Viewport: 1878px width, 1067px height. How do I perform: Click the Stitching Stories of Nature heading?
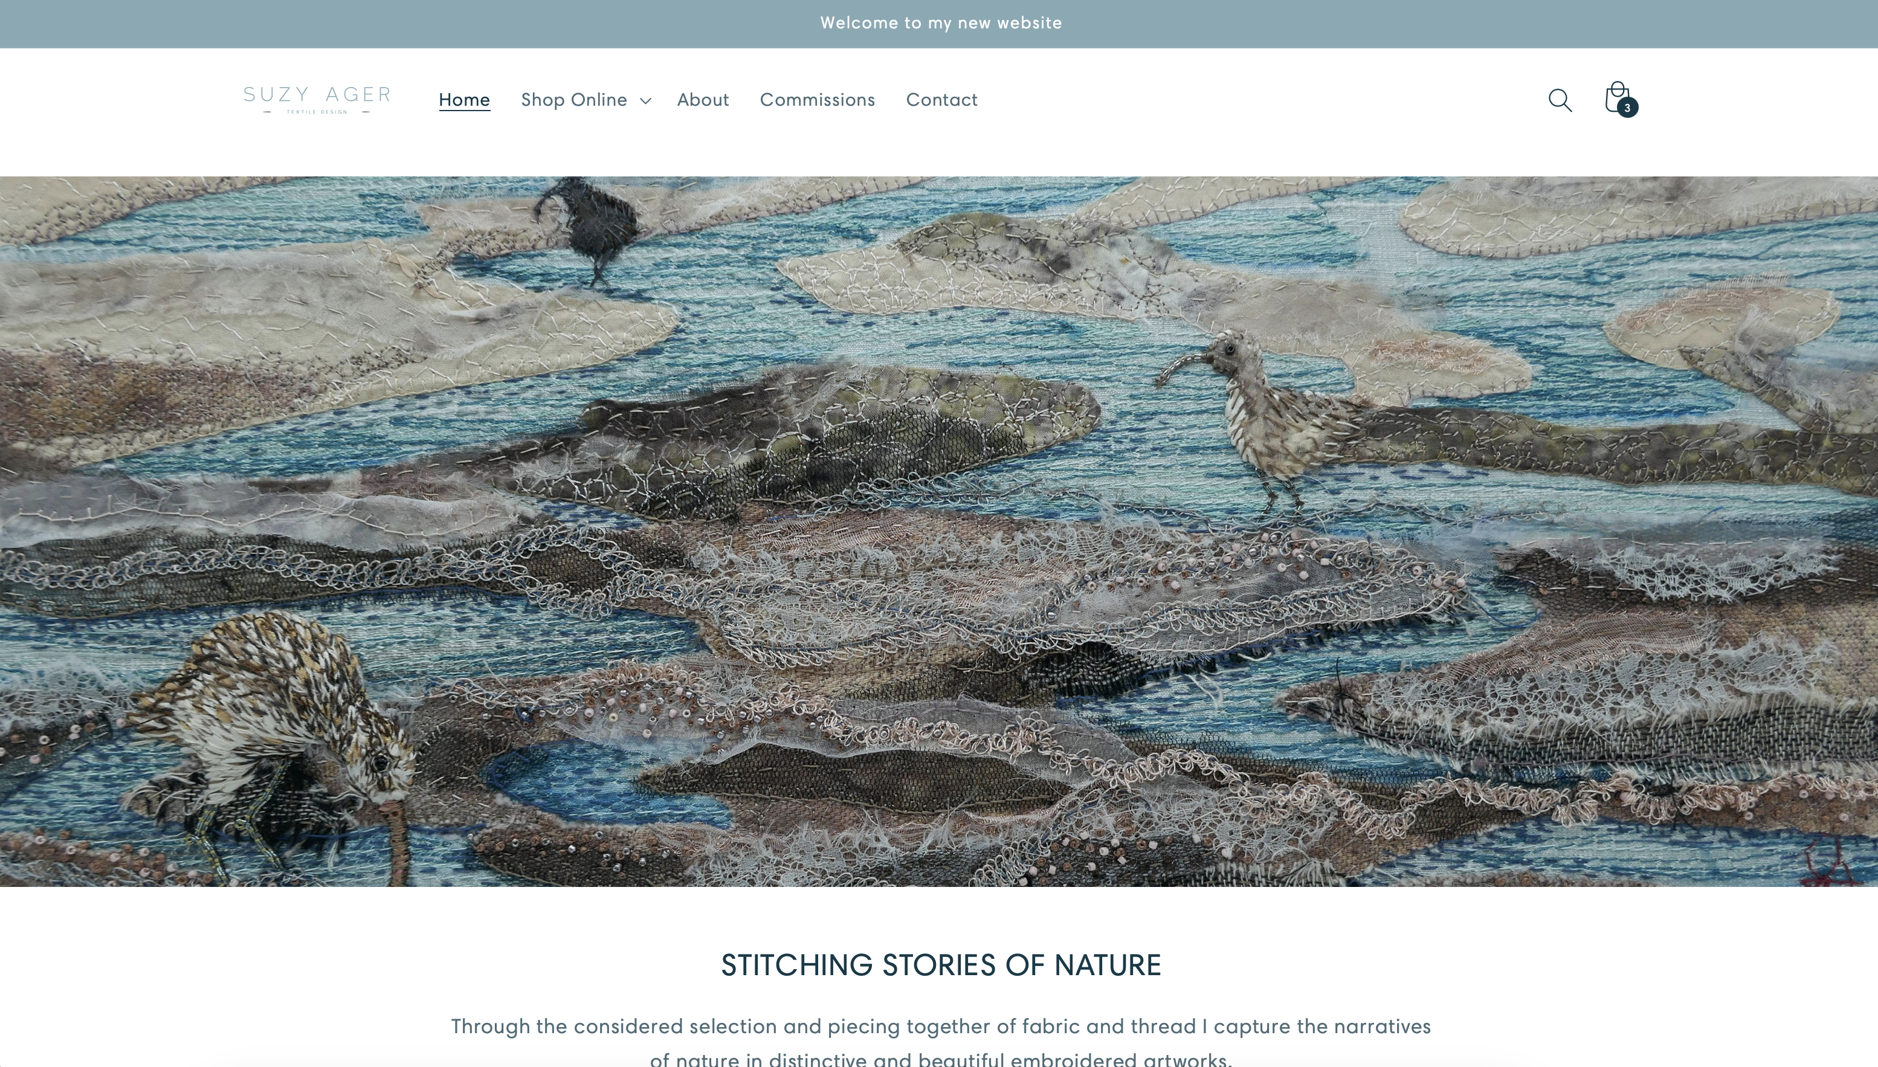(941, 965)
